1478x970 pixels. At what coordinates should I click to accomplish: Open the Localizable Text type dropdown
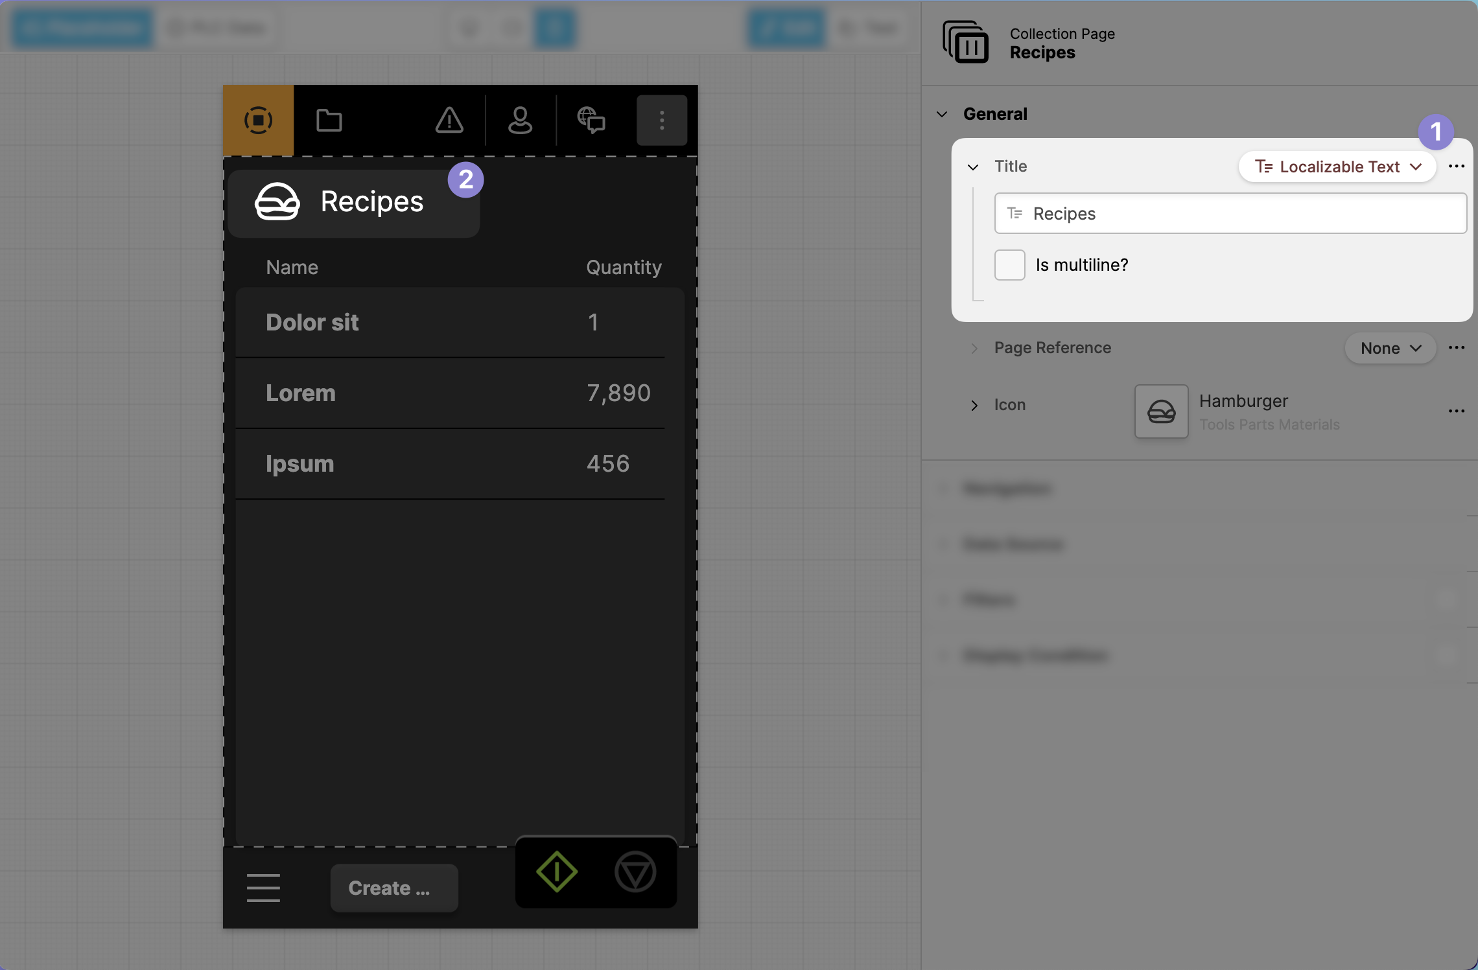click(1337, 167)
